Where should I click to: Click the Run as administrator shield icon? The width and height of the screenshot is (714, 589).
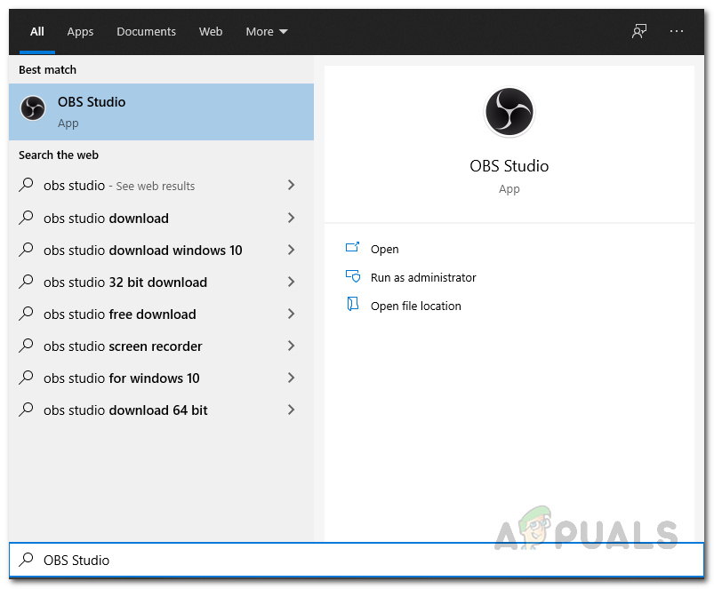click(x=352, y=275)
